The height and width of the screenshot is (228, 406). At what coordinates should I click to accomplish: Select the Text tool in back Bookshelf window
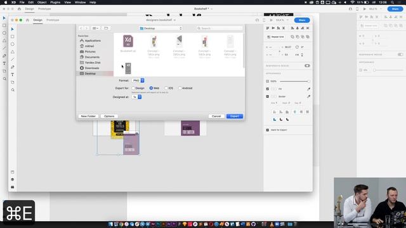coord(4,63)
